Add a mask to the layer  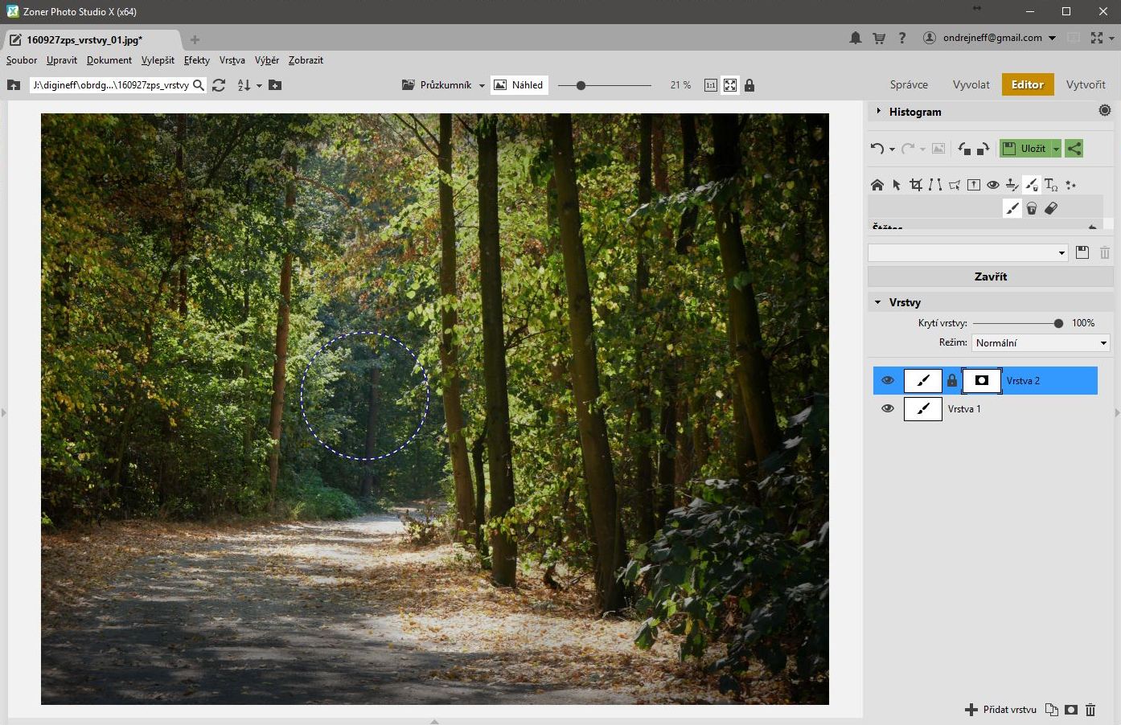1071,710
